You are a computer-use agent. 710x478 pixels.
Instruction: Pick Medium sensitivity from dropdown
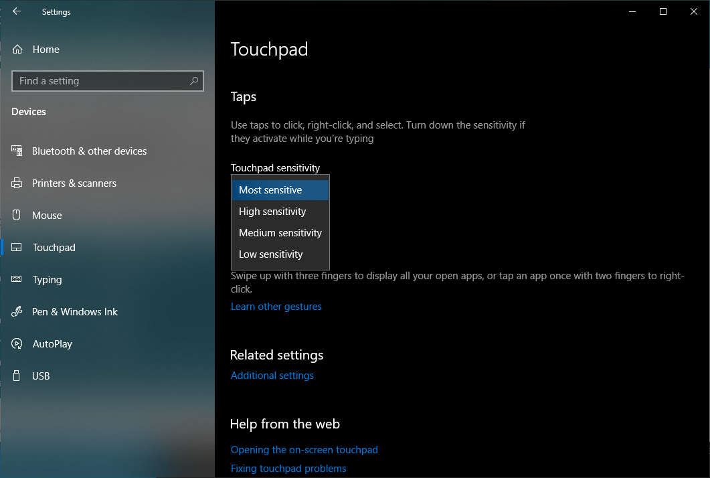tap(280, 233)
